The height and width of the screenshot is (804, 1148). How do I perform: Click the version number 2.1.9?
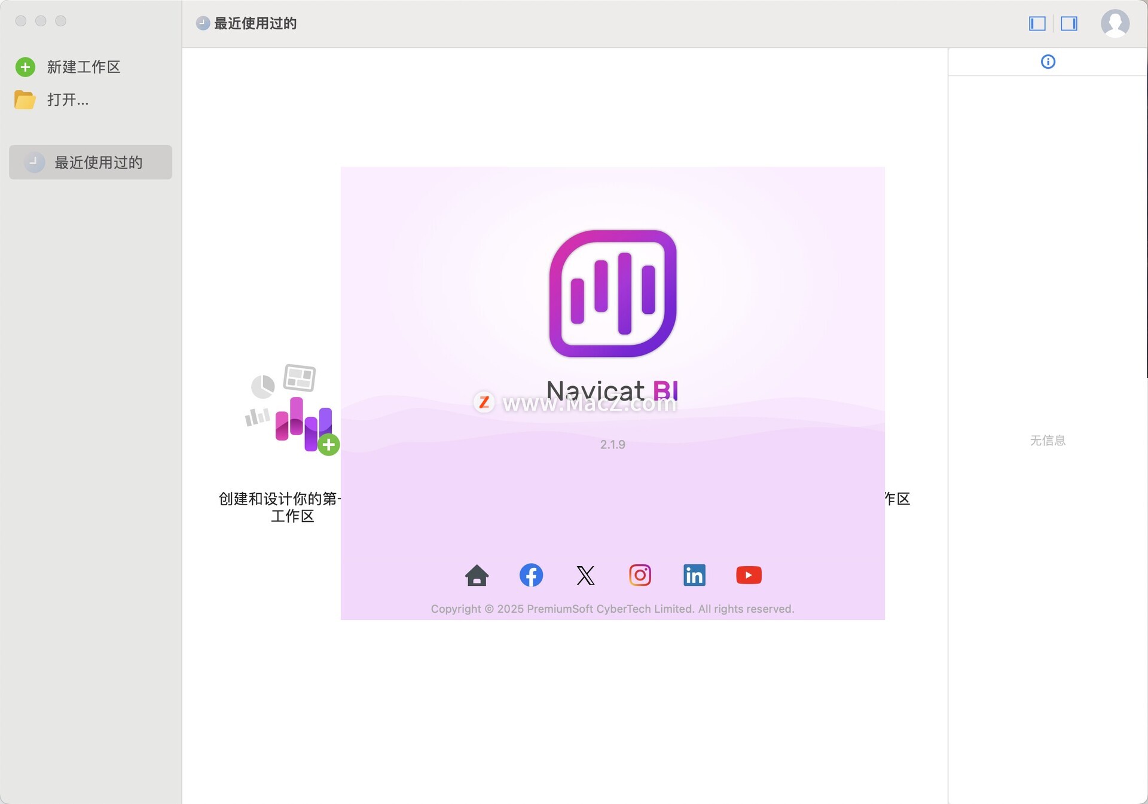coord(613,444)
